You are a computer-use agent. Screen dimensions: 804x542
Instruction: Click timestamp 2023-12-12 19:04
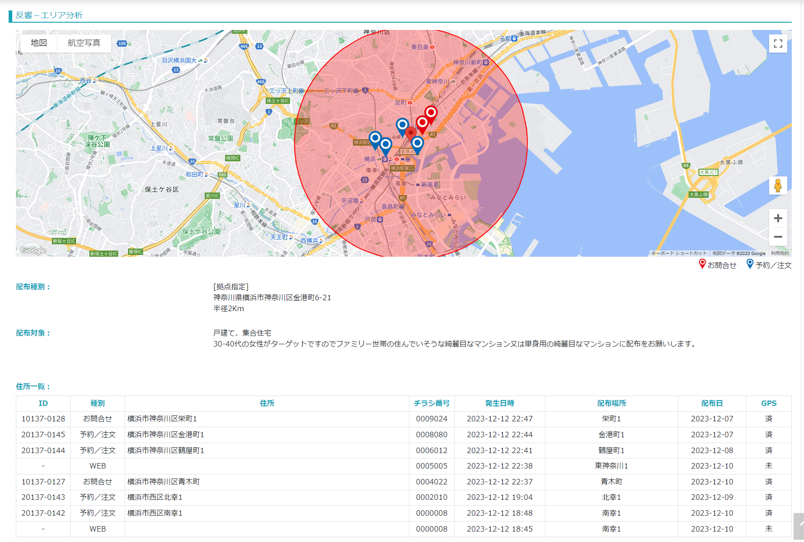coord(500,498)
